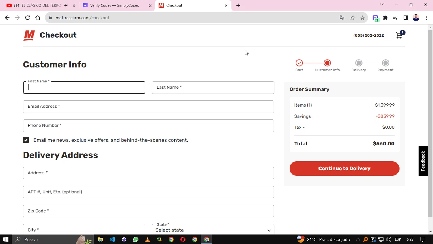
Task: Open the Chrome profile avatar
Action: click(x=416, y=18)
